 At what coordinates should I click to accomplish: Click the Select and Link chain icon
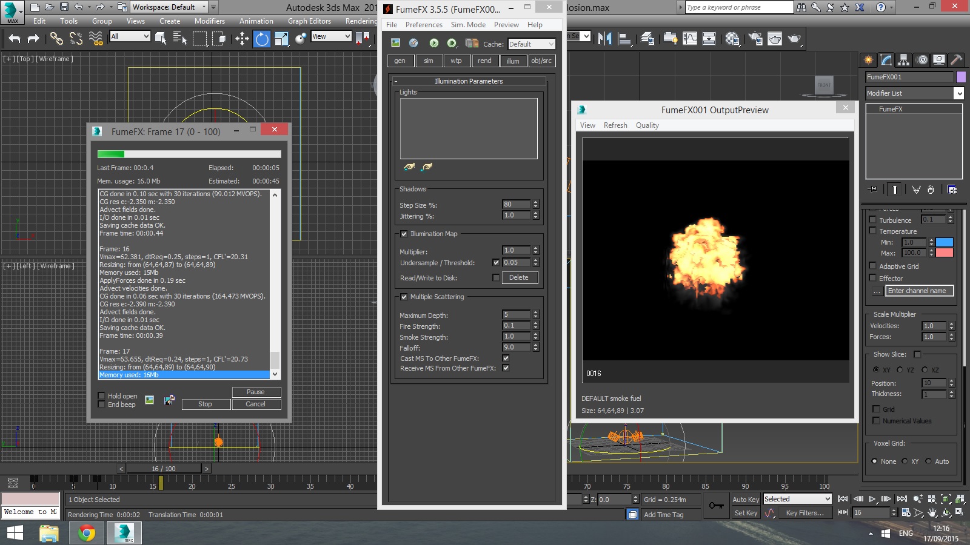coord(56,39)
